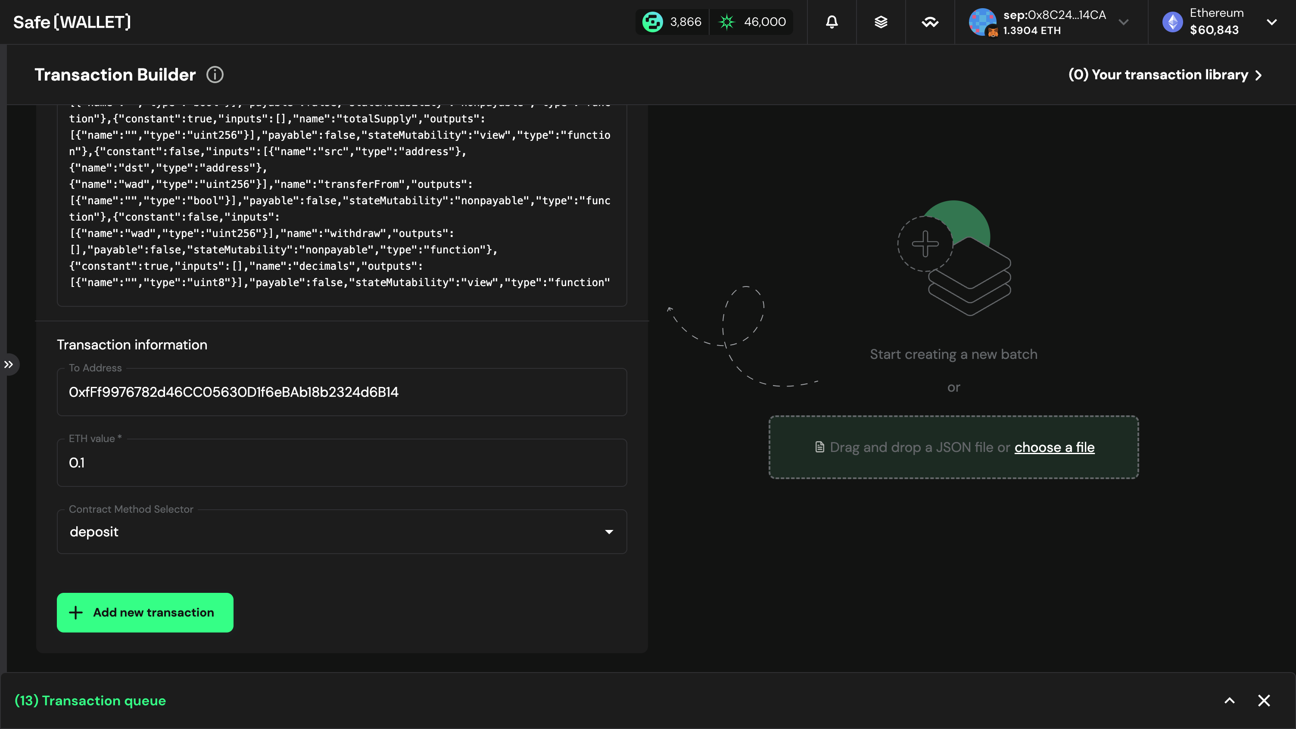
Task: Click the 1.3904 ETH balance text
Action: pyautogui.click(x=1031, y=30)
